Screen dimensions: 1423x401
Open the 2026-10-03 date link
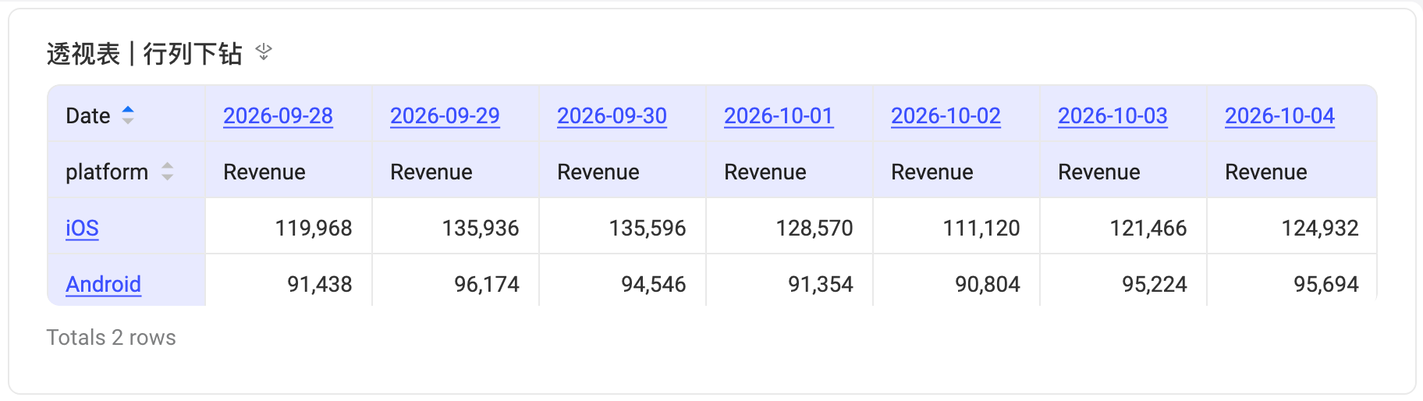point(1112,115)
